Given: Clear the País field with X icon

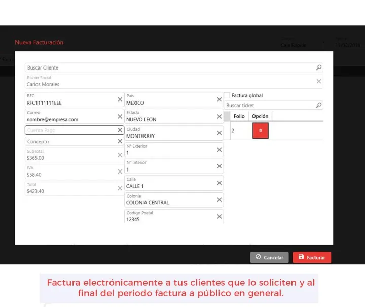Looking at the screenshot, I should click(220, 100).
